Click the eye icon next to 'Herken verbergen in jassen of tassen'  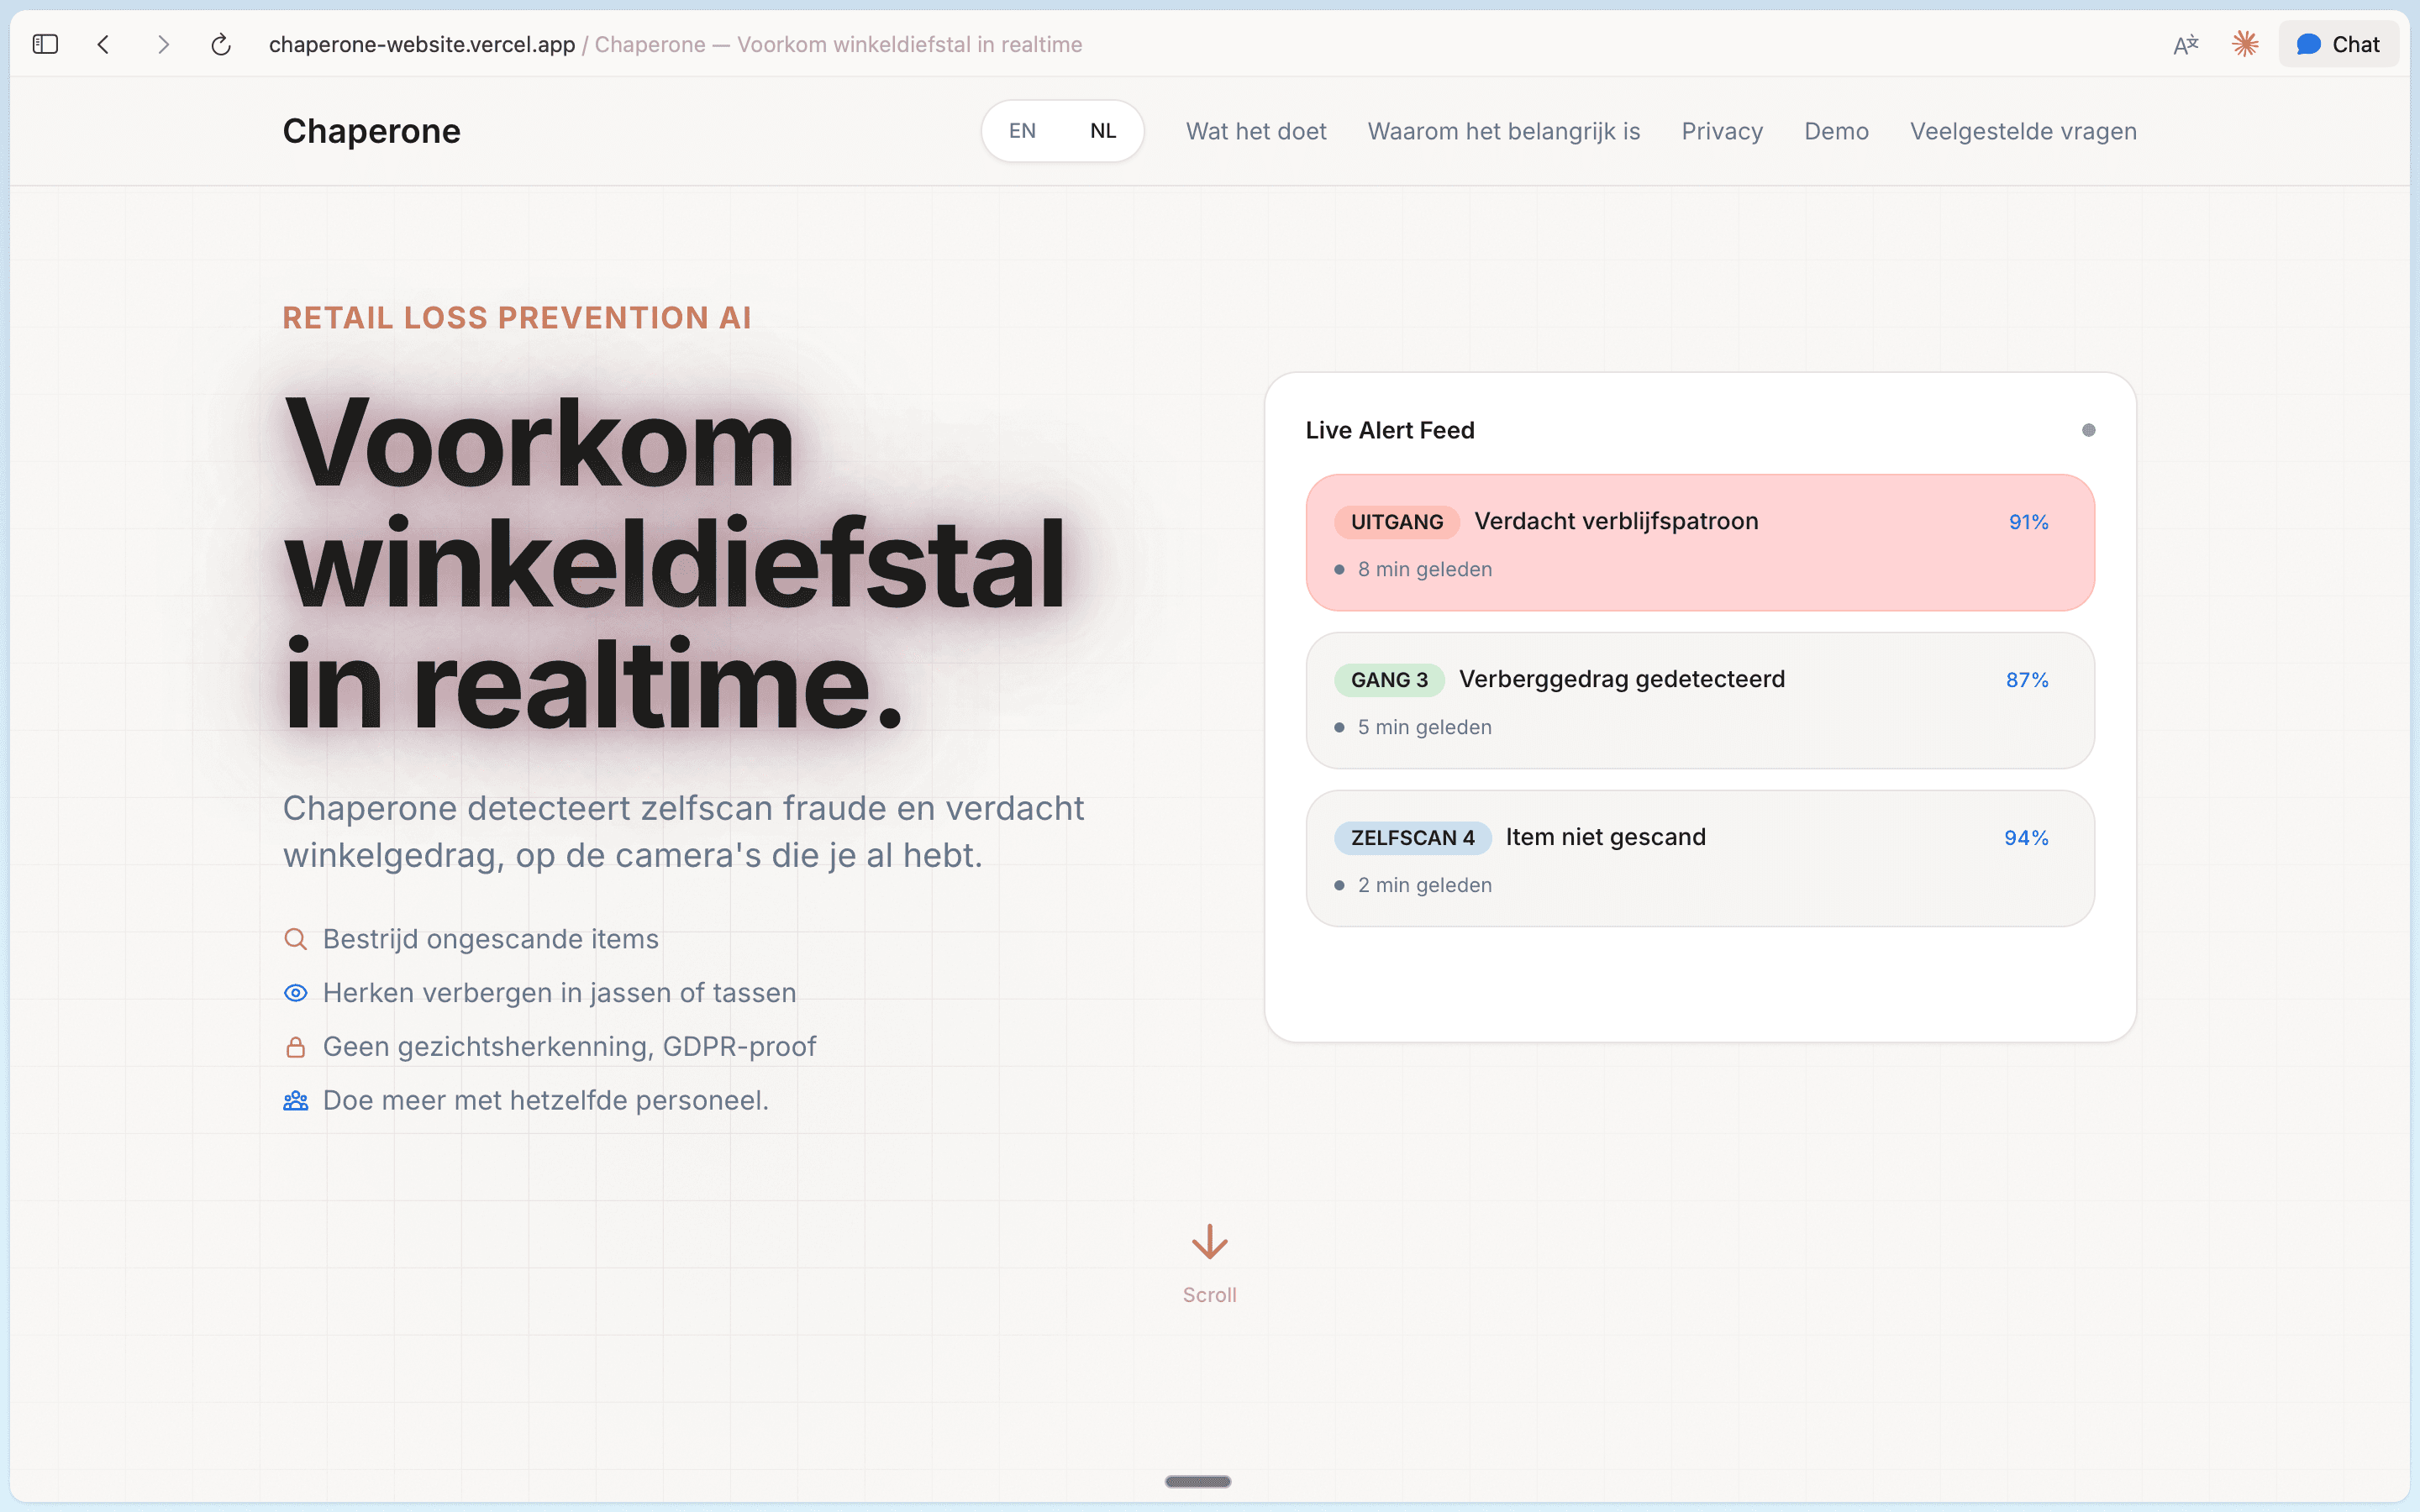pos(296,992)
